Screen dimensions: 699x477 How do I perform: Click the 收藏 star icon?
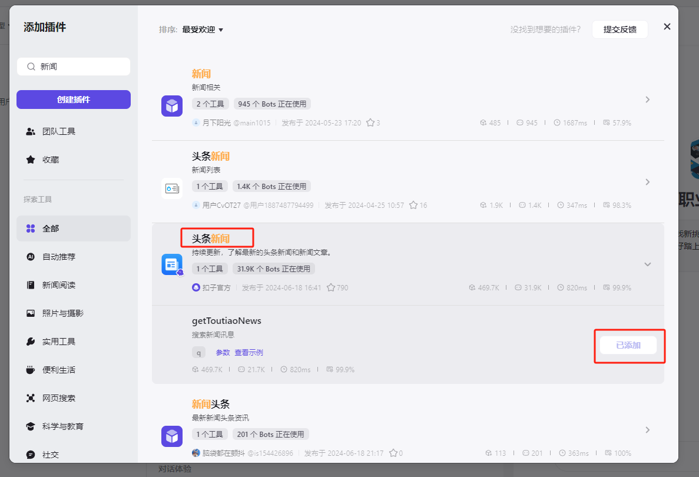click(30, 160)
